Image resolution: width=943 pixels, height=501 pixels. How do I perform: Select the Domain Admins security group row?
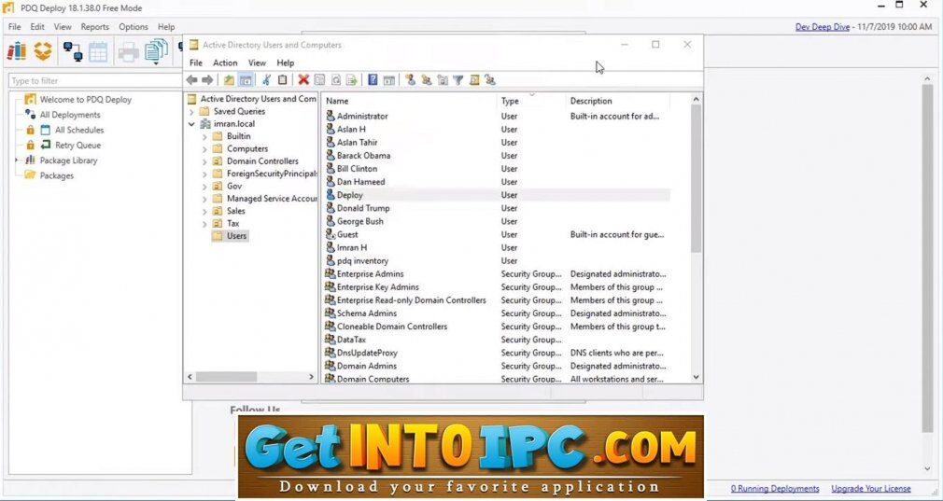point(497,366)
